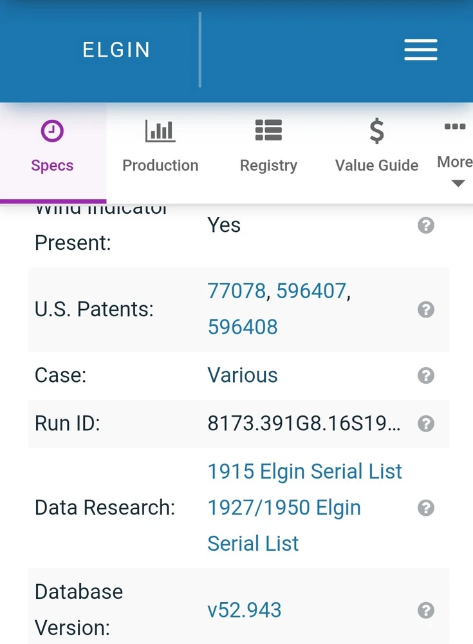This screenshot has width=473, height=644.
Task: Click the Value Guide dollar sign icon
Action: (376, 131)
